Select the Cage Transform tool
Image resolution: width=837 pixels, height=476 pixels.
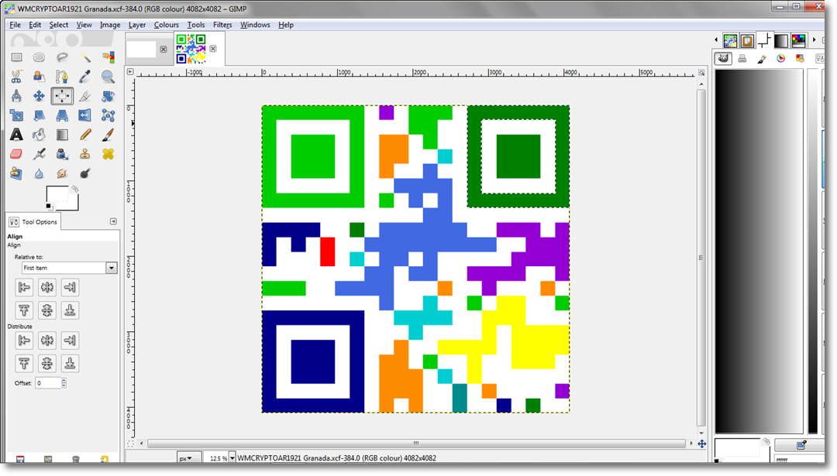pyautogui.click(x=108, y=115)
